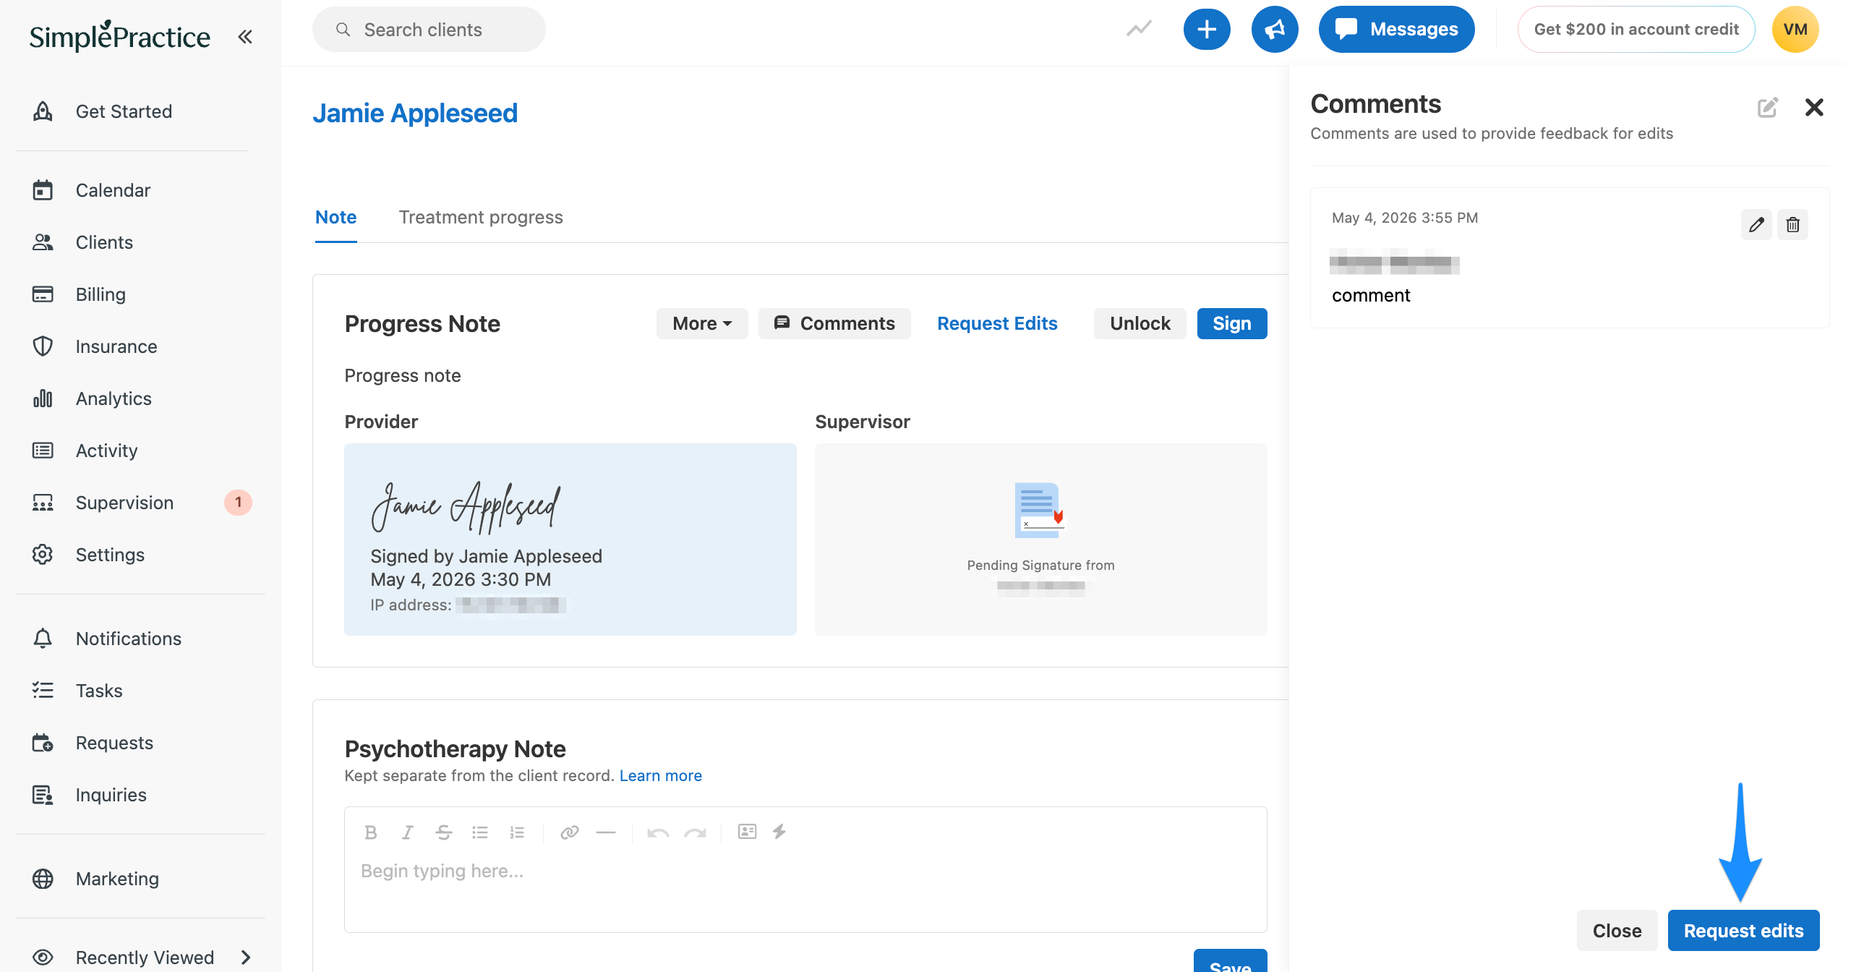
Task: Click the "May 4, 2026 3:55 PM" comment timestamp
Action: [1405, 218]
